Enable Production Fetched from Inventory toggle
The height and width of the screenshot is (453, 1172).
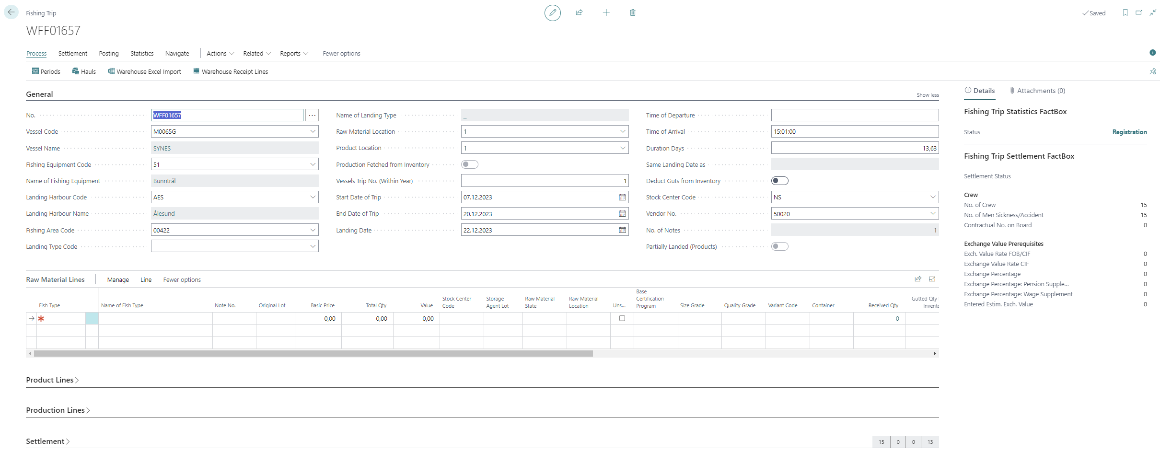tap(469, 164)
